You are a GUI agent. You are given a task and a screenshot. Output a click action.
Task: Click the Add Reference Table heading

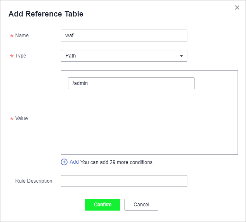tap(46, 14)
